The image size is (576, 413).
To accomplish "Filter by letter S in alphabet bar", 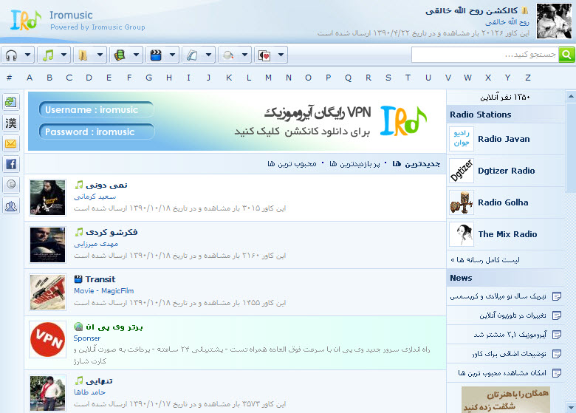I will tap(388, 78).
